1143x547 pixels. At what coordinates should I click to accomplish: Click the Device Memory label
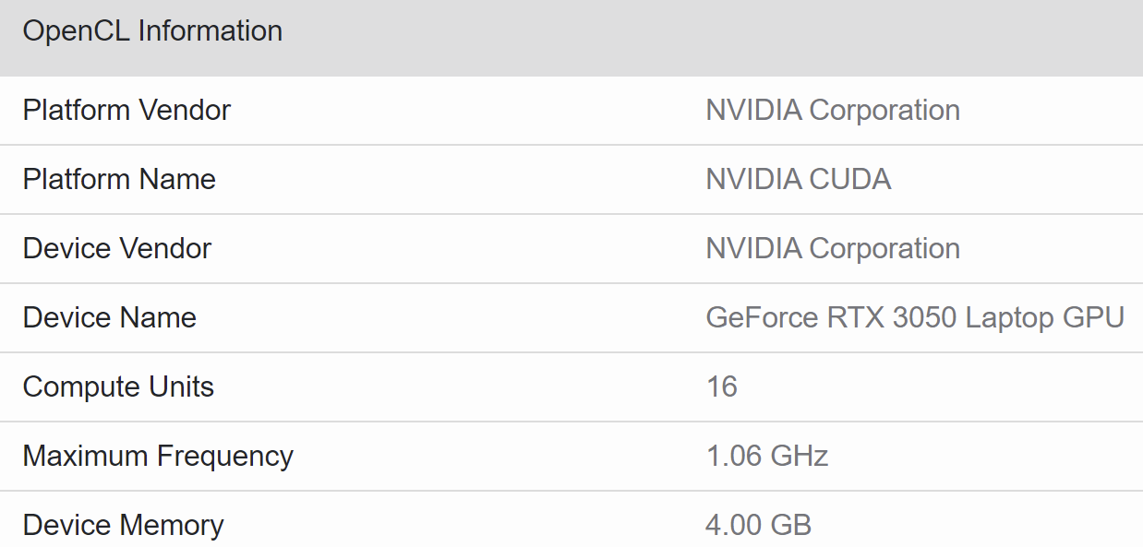tap(123, 525)
